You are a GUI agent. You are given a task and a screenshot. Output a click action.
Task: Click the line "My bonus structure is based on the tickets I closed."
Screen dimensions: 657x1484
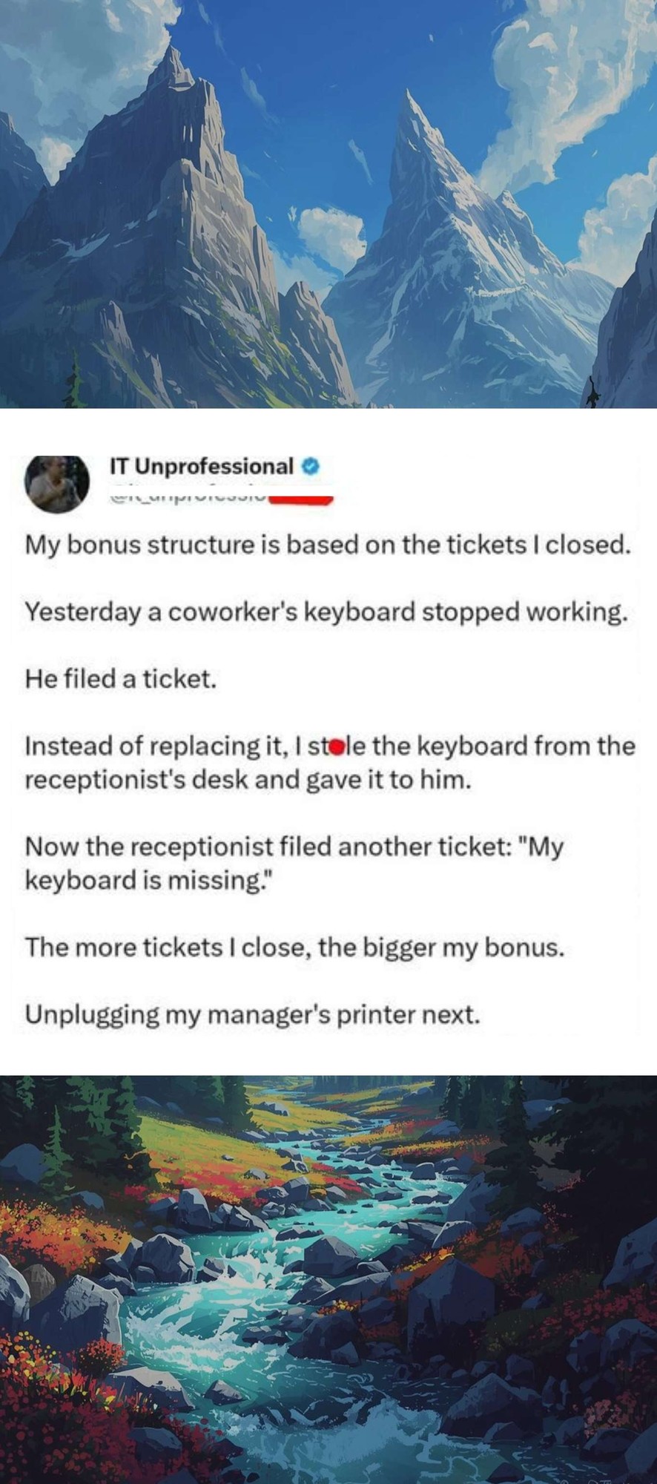[328, 545]
